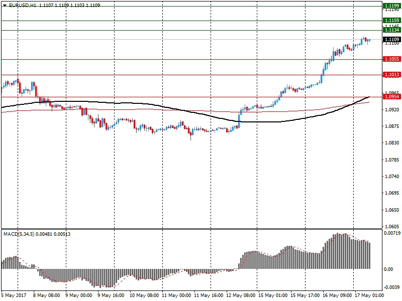Viewport: 402px width, 301px height.
Task: Click the MACD scale value 0.00719
Action: click(x=392, y=233)
